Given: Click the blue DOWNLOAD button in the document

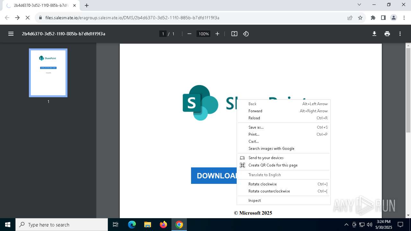Looking at the screenshot, I should pos(214,175).
